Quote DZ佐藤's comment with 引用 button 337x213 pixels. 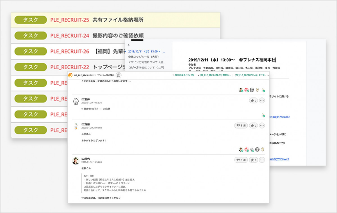click(241, 126)
